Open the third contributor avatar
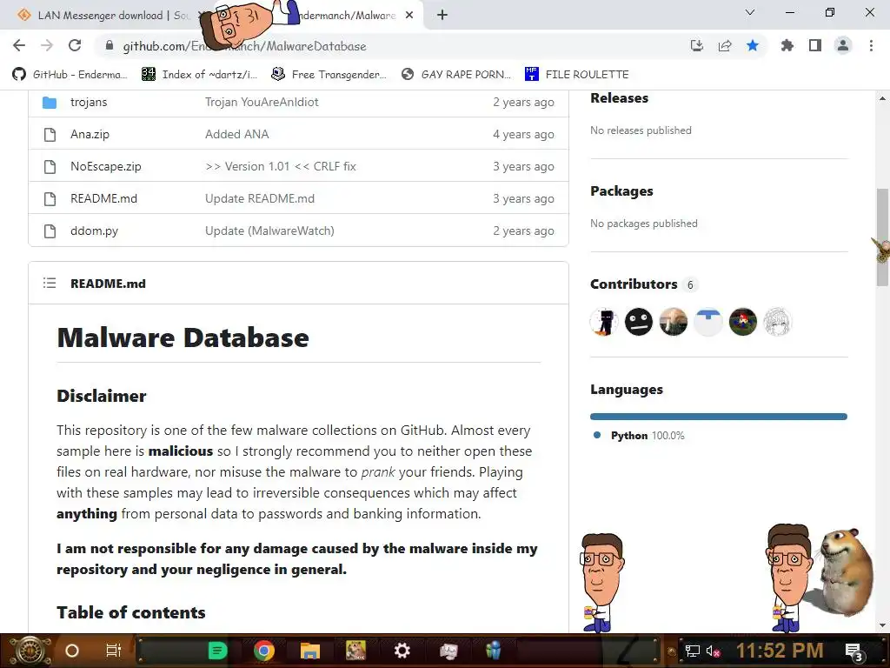The height and width of the screenshot is (668, 890). (674, 322)
